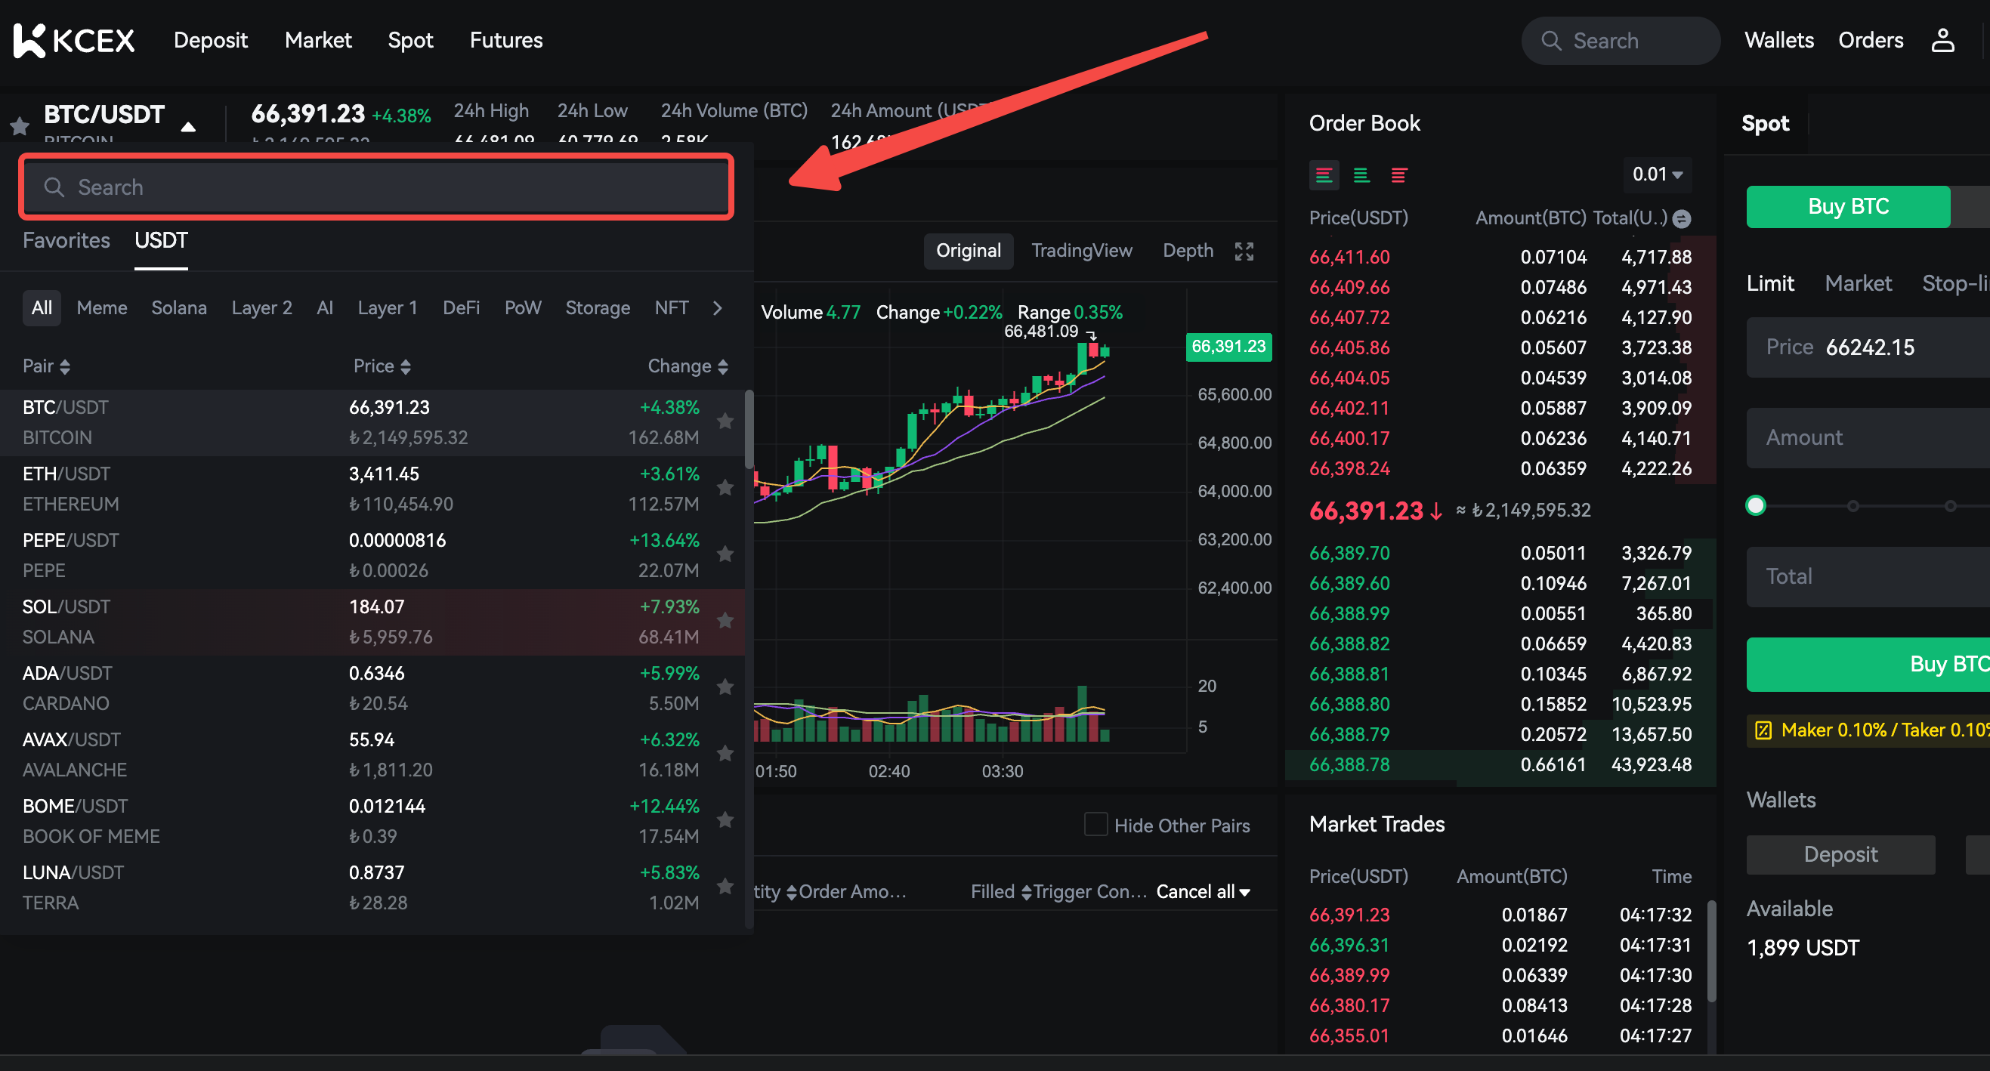Expand chart to fullscreen icon
The image size is (1990, 1071).
[1244, 251]
